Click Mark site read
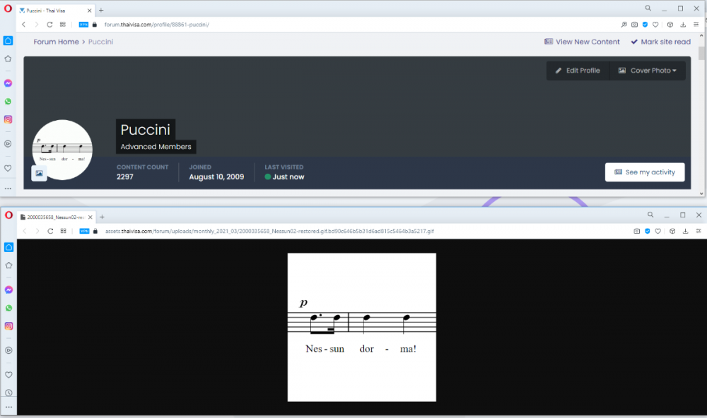Image resolution: width=707 pixels, height=418 pixels. (x=660, y=42)
